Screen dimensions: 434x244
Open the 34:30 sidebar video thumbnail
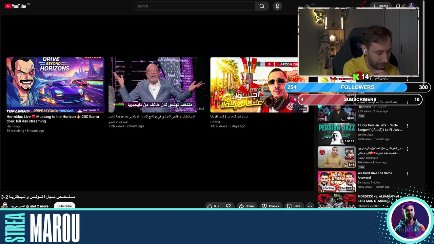click(x=337, y=114)
